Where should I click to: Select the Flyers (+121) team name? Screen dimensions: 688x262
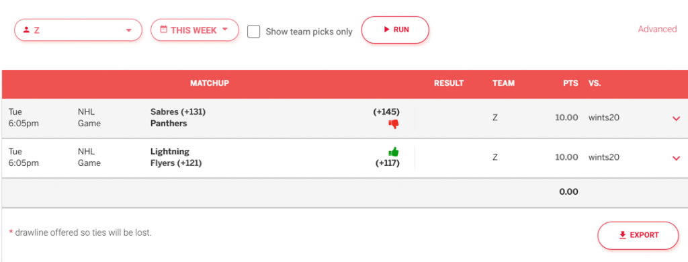pos(176,163)
